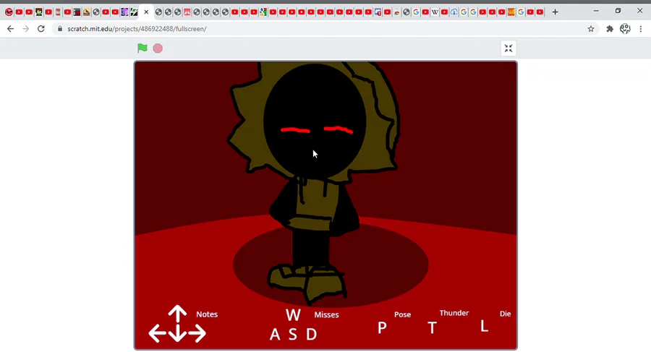
Task: Click the 'Die' label
Action: [505, 314]
